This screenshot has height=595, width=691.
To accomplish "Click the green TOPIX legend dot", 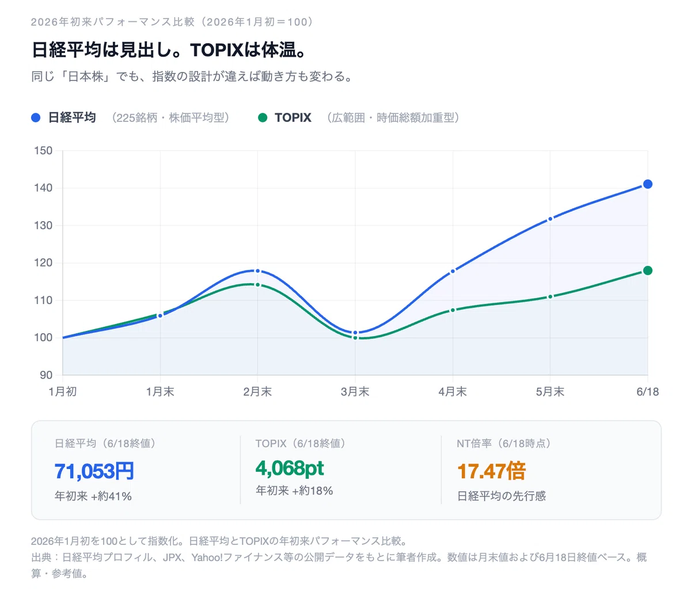I will pyautogui.click(x=263, y=118).
